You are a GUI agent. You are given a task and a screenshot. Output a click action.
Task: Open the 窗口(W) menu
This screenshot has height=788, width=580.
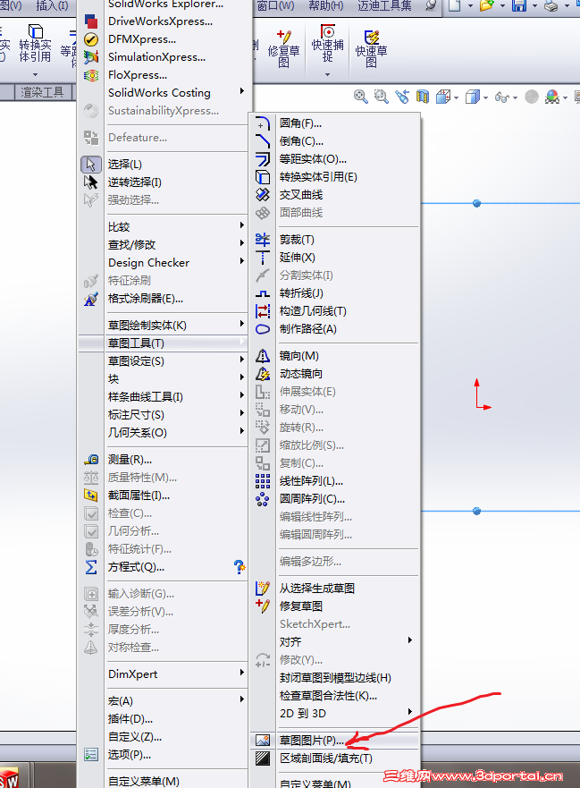275,6
